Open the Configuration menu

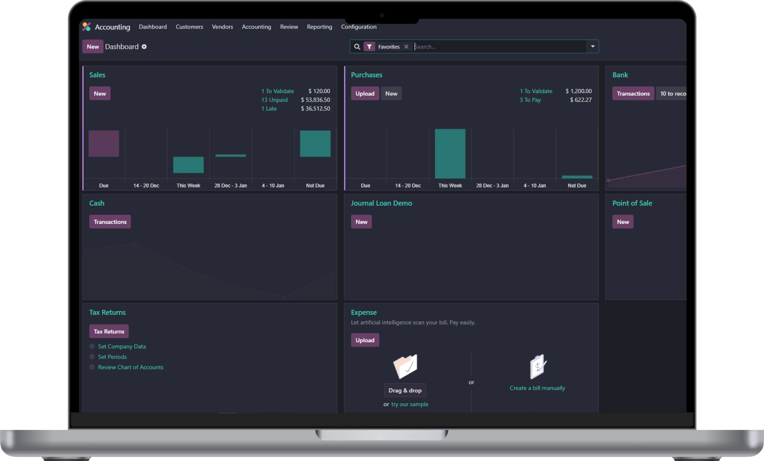[359, 27]
